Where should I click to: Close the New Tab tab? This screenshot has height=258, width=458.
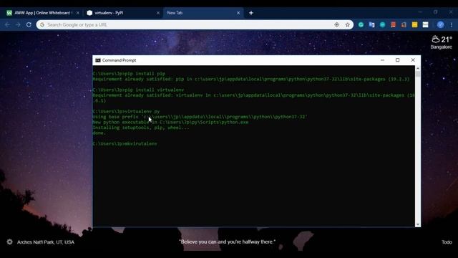pyautogui.click(x=238, y=13)
